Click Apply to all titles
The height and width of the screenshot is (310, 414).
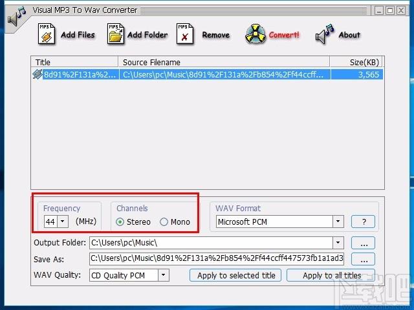click(x=331, y=275)
